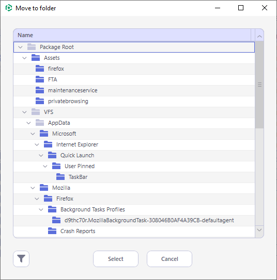Click the Package Root folder icon
277x280 pixels.
32,47
